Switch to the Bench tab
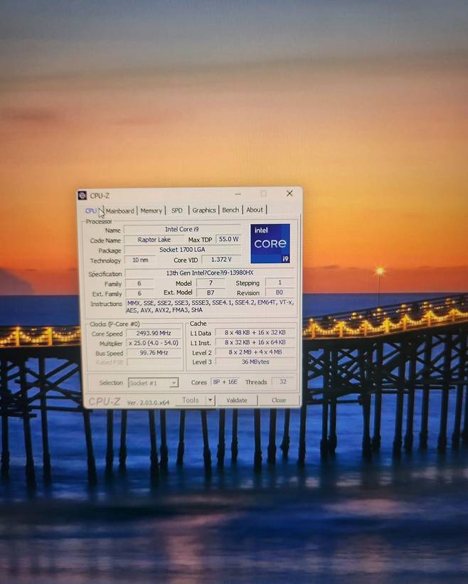Viewport: 468px width, 584px height. click(230, 210)
